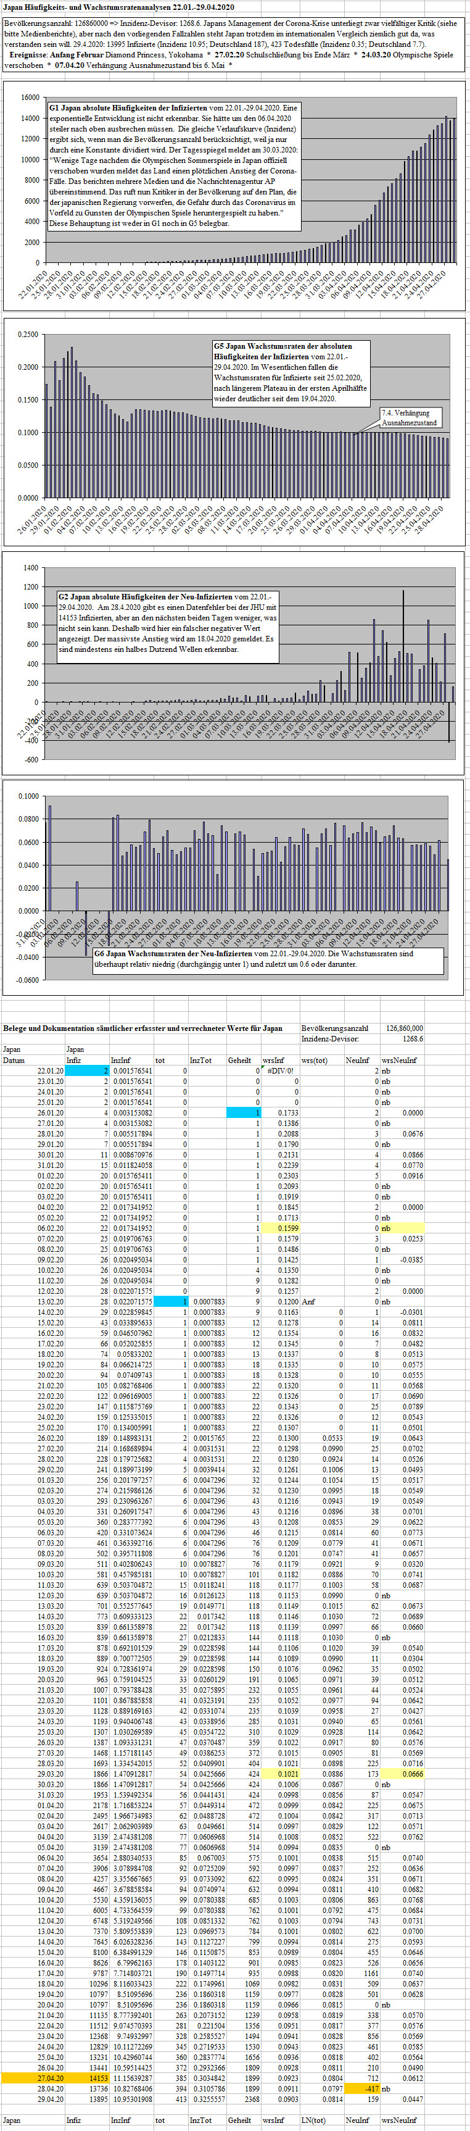Click the 'InzInf' header at table top
Image resolution: width=470 pixels, height=2131 pixels.
coord(120,1060)
